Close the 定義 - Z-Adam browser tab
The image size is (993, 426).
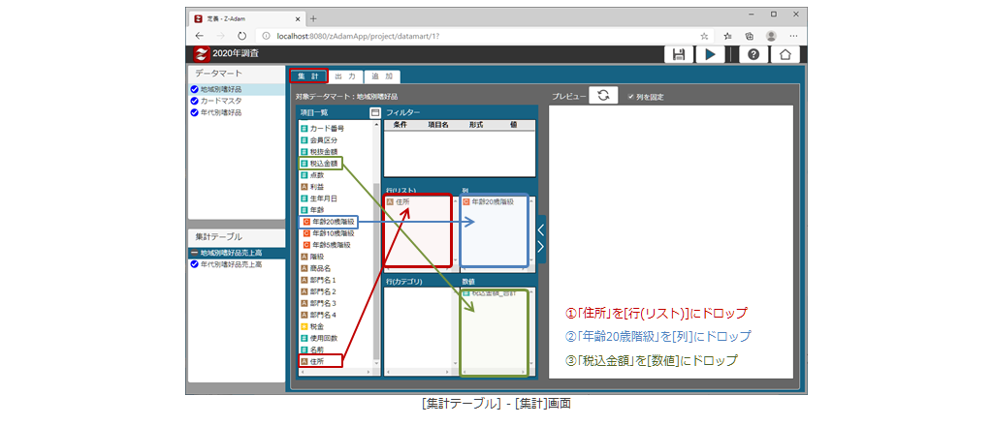point(297,18)
